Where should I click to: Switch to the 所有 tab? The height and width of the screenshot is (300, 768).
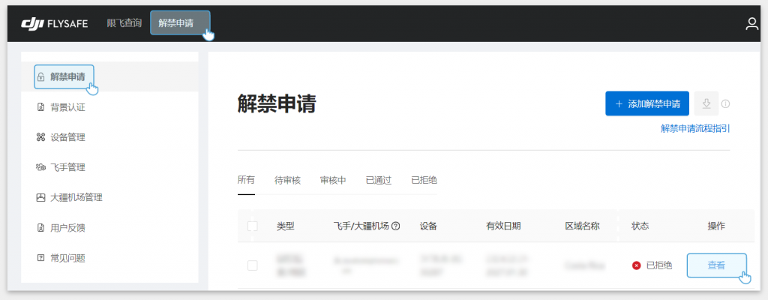coord(246,180)
